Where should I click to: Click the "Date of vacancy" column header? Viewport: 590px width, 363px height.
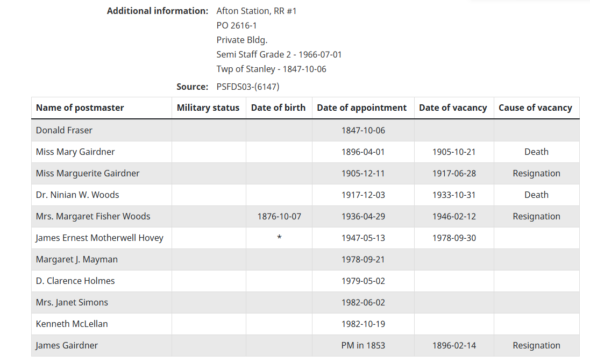pyautogui.click(x=453, y=108)
